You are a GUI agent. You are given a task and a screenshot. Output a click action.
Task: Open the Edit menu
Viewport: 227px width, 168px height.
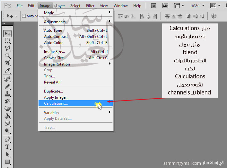point(31,6)
